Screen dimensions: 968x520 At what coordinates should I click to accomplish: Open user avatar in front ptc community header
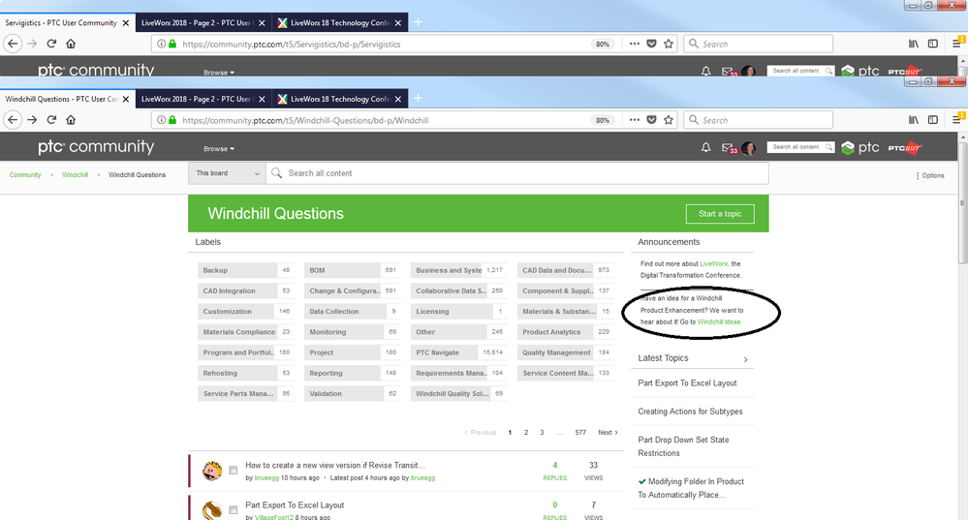748,148
